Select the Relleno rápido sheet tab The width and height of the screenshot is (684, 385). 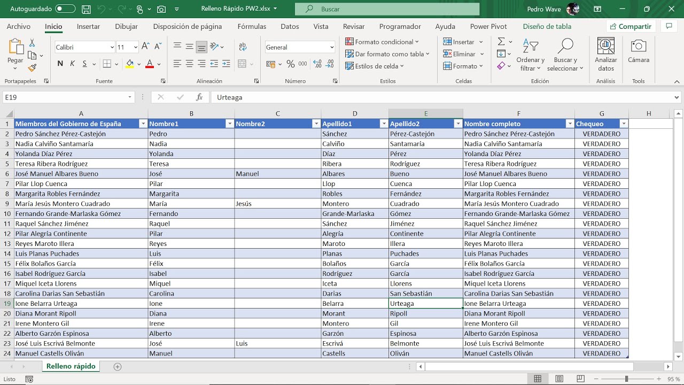point(71,366)
